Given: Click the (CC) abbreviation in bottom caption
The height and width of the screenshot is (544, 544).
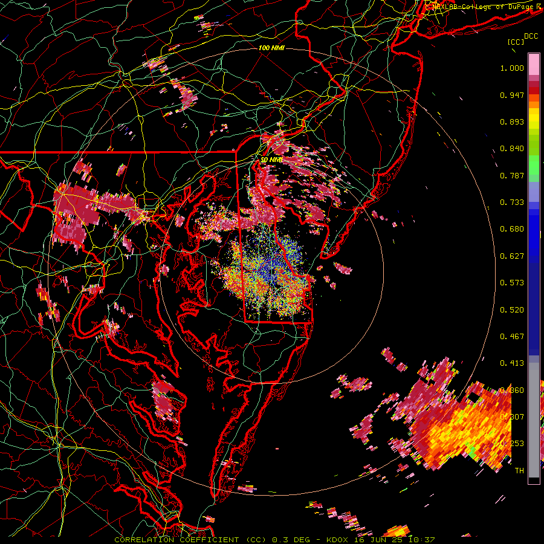Looking at the screenshot, I should (256, 540).
